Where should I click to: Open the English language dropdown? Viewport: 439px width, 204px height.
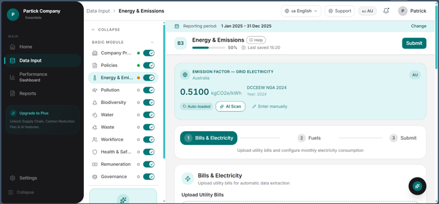coord(301,11)
